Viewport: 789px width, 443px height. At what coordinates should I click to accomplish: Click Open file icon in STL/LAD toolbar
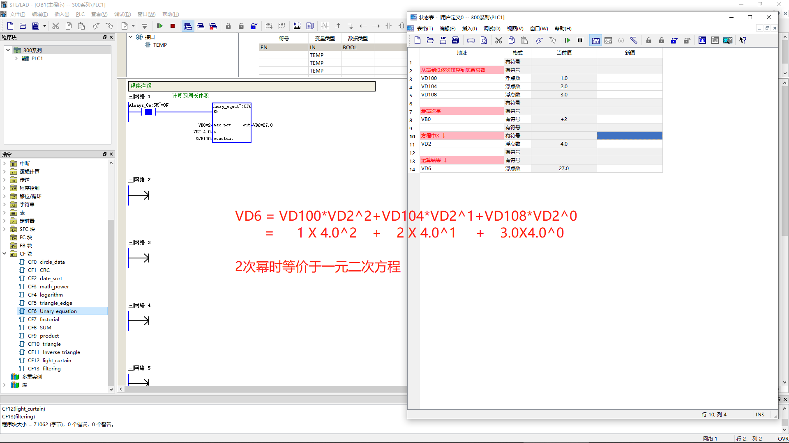click(x=23, y=26)
